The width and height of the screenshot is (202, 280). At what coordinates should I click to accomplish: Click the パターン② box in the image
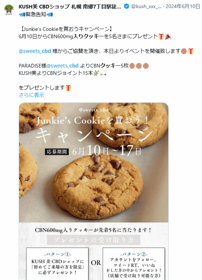(134, 264)
